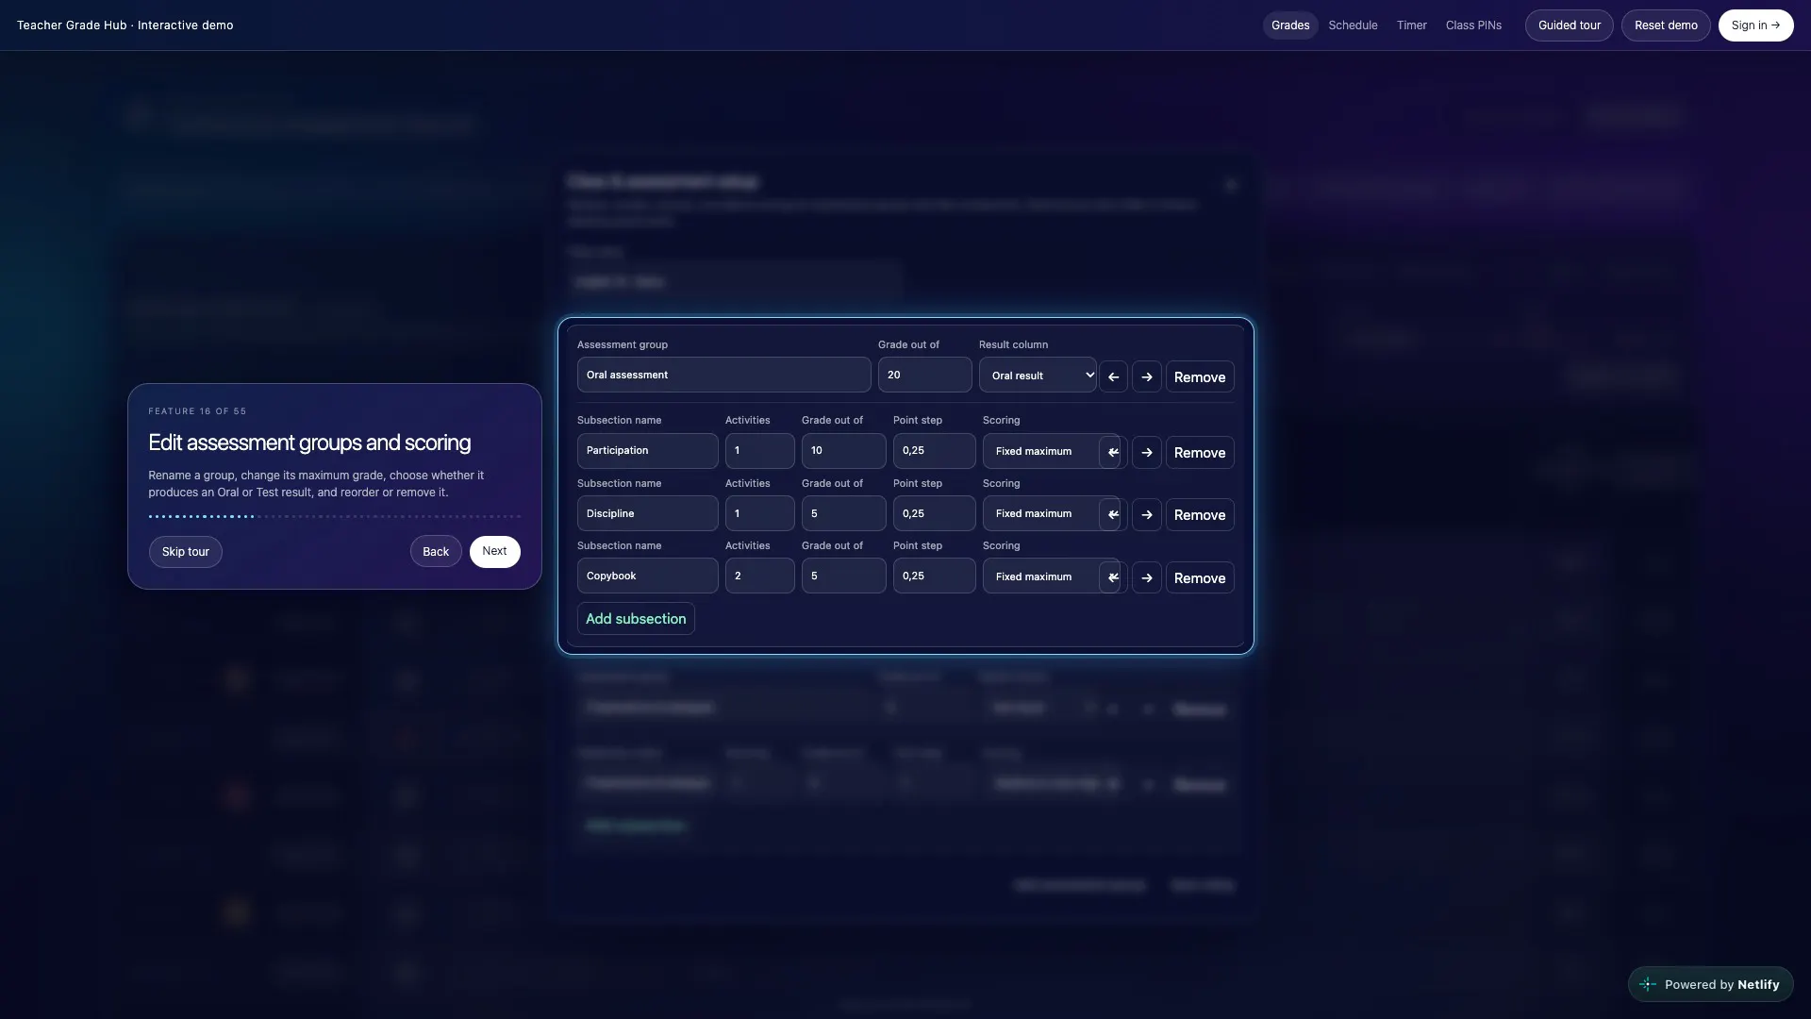This screenshot has height=1019, width=1811.
Task: Move Participation subsection right with arrow
Action: (1146, 452)
